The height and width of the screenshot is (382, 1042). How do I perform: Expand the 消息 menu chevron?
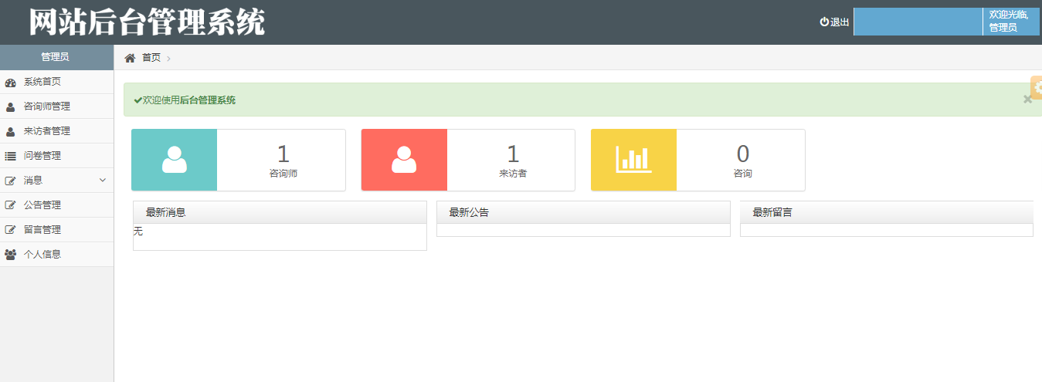point(103,181)
